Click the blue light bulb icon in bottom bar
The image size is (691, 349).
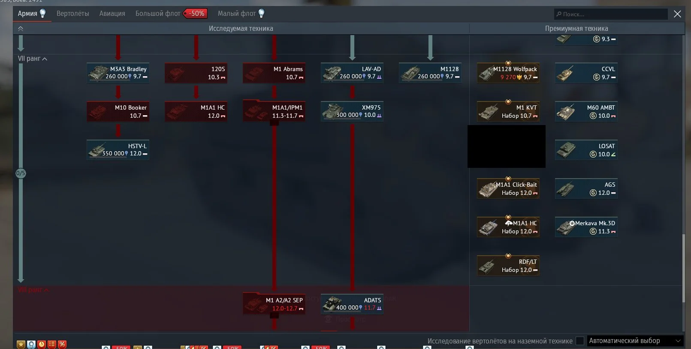point(31,344)
